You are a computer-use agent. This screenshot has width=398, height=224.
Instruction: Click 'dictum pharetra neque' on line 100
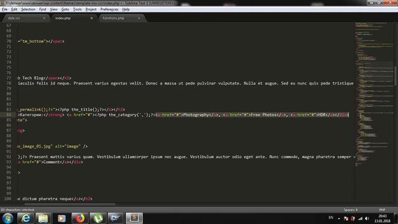(x=47, y=198)
